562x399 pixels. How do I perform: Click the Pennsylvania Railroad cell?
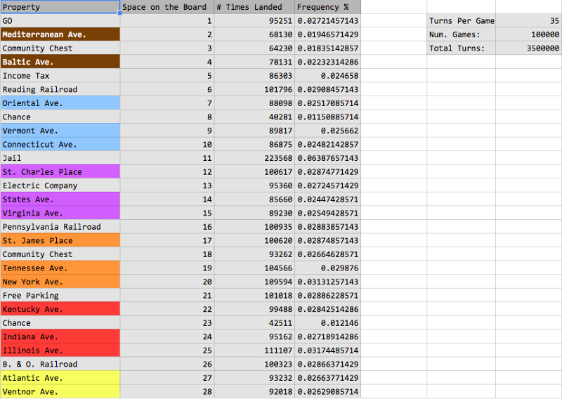(60, 227)
